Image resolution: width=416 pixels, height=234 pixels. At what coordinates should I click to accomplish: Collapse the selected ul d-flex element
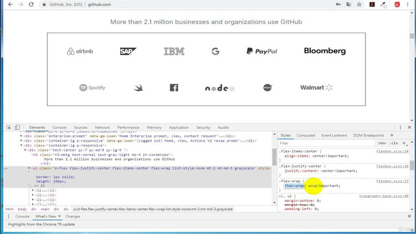[29, 168]
